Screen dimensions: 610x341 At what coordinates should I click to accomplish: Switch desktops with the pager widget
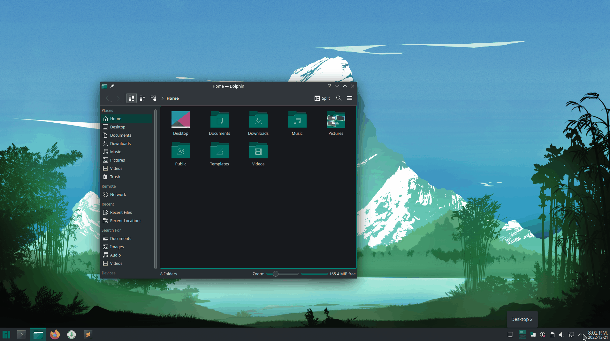[x=522, y=334]
